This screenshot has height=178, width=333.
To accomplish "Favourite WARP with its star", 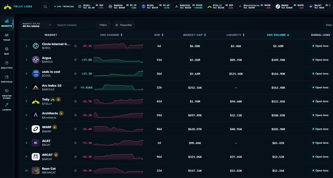I will click(x=75, y=129).
